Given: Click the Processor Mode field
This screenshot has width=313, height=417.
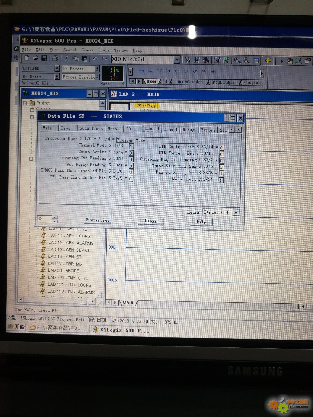Looking at the screenshot, I should point(156,140).
